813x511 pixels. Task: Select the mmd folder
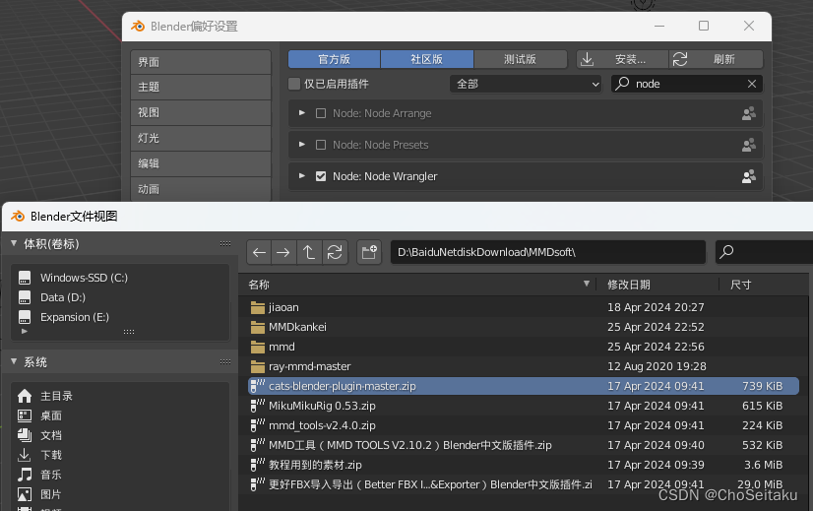tap(524, 347)
